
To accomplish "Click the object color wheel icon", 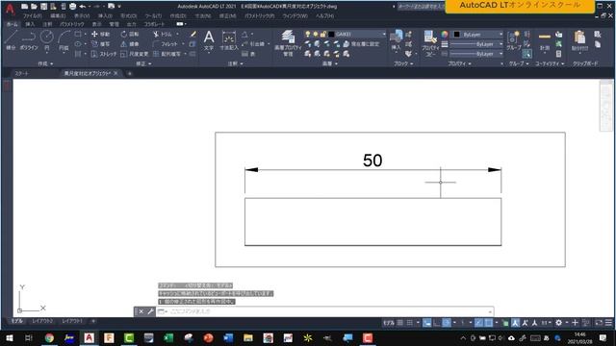I will (x=445, y=35).
